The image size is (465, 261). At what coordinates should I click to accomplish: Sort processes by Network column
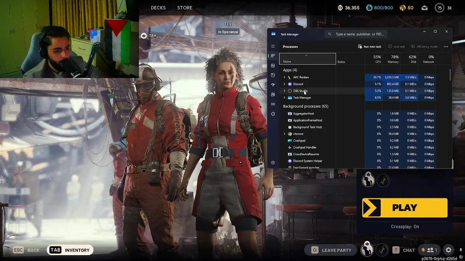pos(426,59)
